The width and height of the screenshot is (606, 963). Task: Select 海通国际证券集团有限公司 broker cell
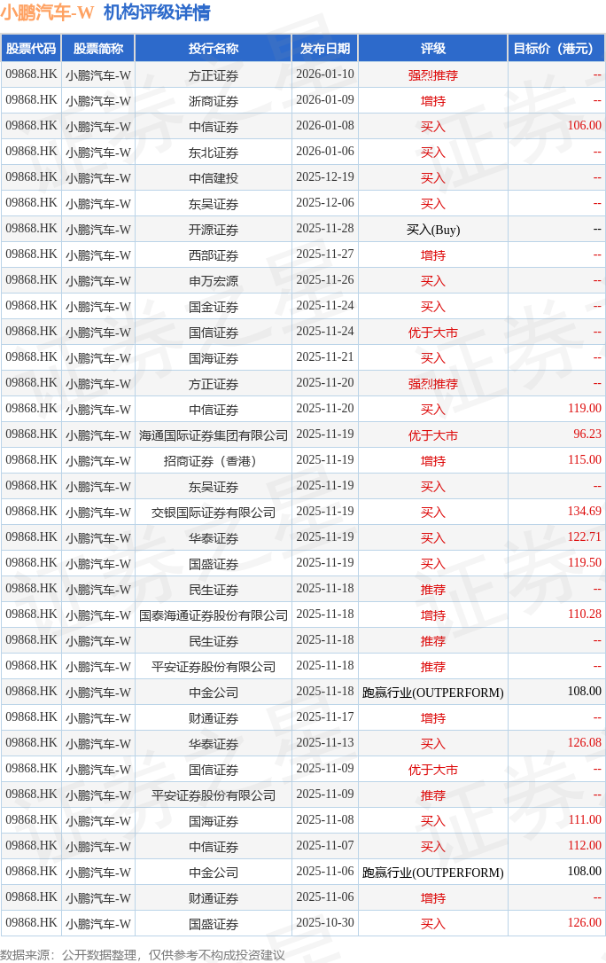(213, 435)
